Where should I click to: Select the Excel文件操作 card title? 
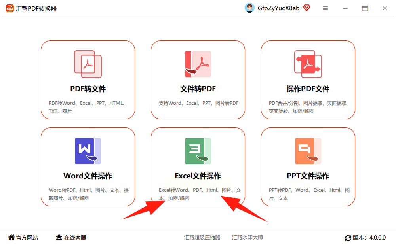click(x=198, y=176)
